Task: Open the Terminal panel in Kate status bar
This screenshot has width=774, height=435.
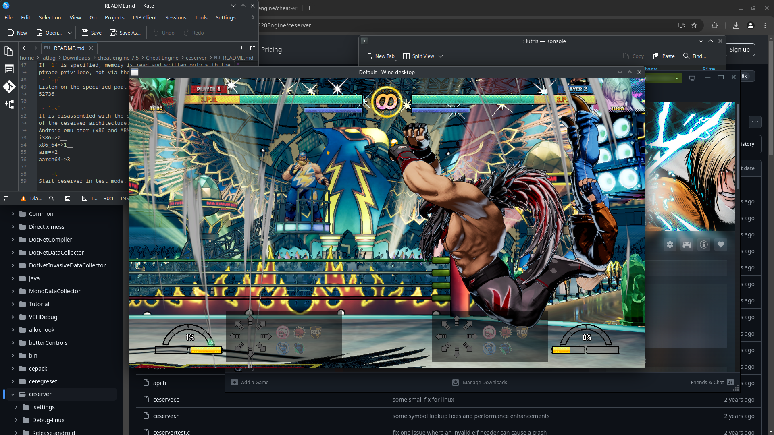Action: click(x=89, y=198)
